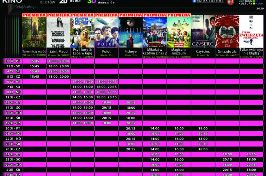Select the 'Czyściec' title under poster
266x176 pixels.
click(203, 51)
